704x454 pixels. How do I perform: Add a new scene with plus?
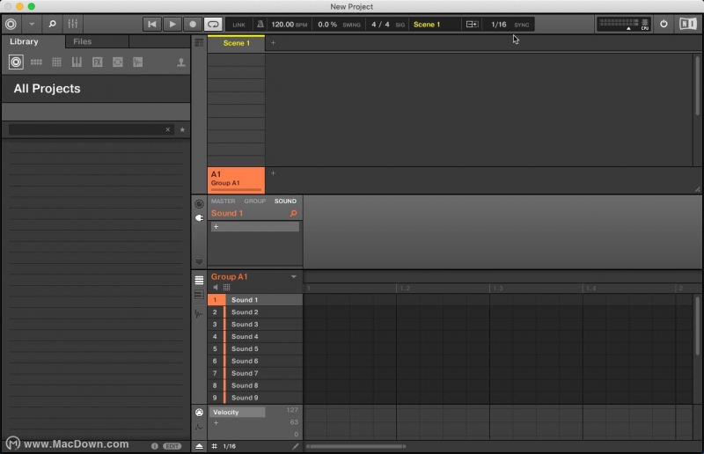[x=273, y=42]
